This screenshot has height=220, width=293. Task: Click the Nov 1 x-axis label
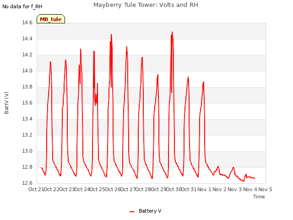pos(204,189)
